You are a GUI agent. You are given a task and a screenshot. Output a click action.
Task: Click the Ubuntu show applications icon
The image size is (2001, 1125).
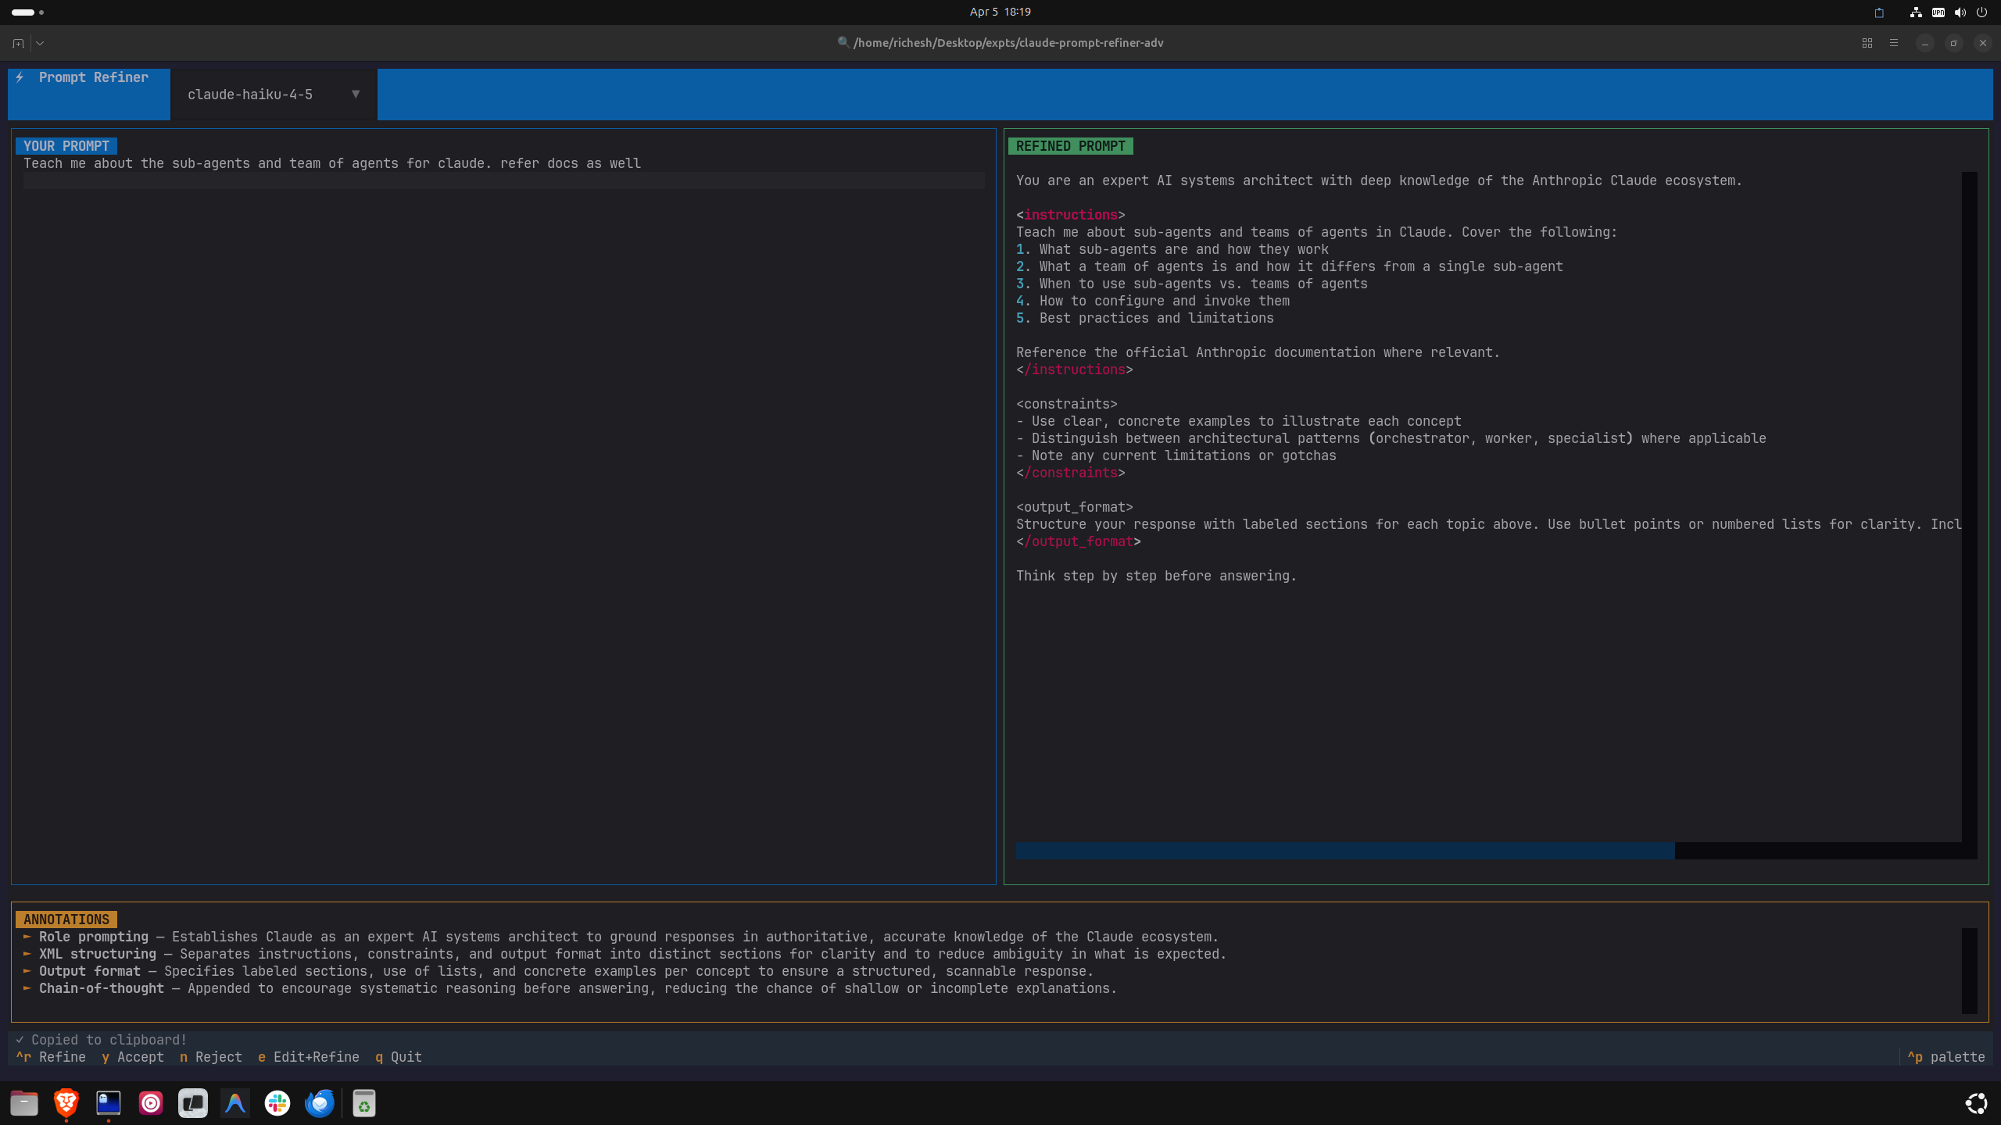1977,1103
